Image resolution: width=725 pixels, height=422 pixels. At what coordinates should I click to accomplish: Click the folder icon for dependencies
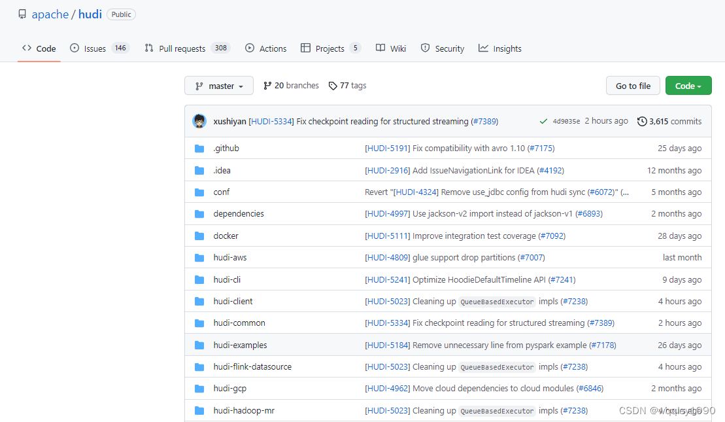[x=199, y=214]
